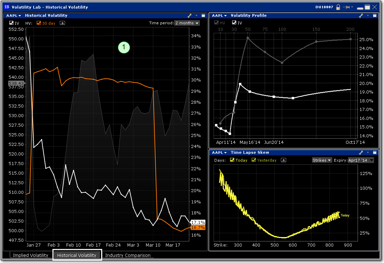
Task: Click the lock icon next to DU18007
Action: click(x=338, y=7)
